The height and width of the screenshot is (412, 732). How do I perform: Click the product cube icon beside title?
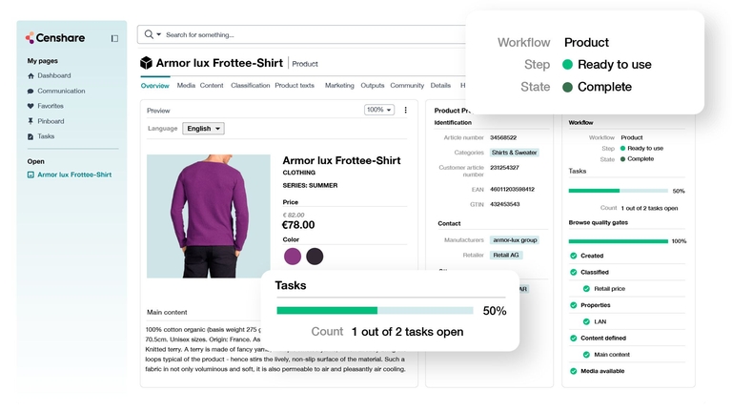coord(146,63)
